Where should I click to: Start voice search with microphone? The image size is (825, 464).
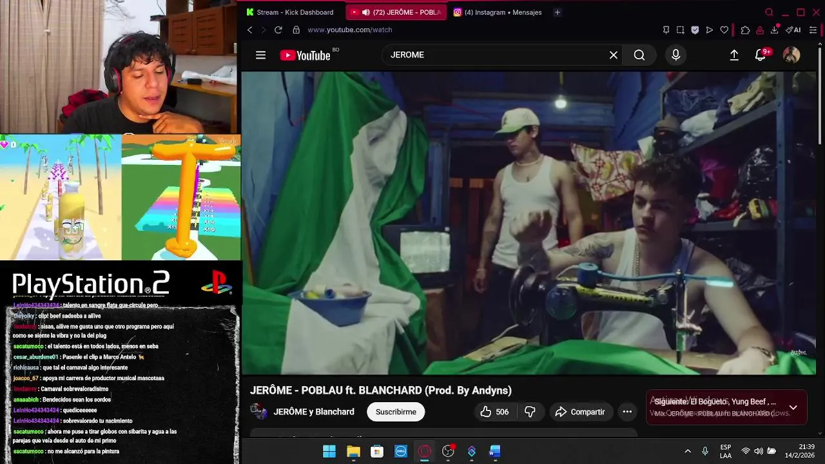click(x=675, y=55)
